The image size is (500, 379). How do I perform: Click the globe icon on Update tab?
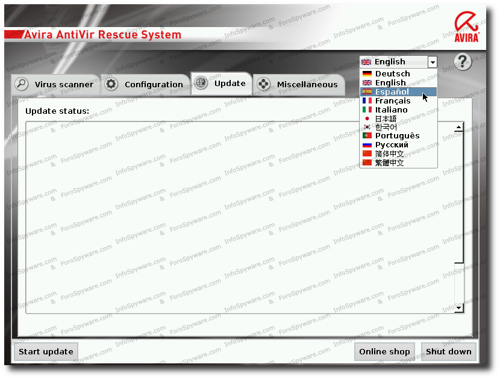click(x=201, y=83)
